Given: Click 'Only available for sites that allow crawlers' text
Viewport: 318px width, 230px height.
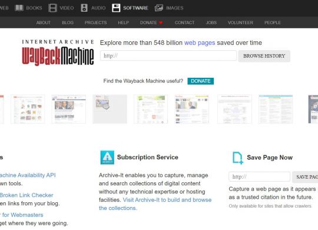Looking at the screenshot, I should pyautogui.click(x=270, y=206).
